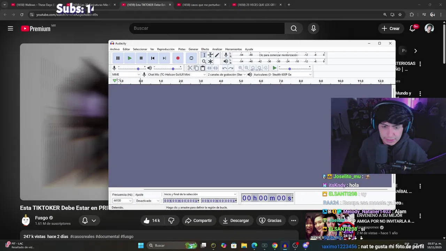Open the MME audio host dropdown
The image size is (446, 251).
coord(126,75)
